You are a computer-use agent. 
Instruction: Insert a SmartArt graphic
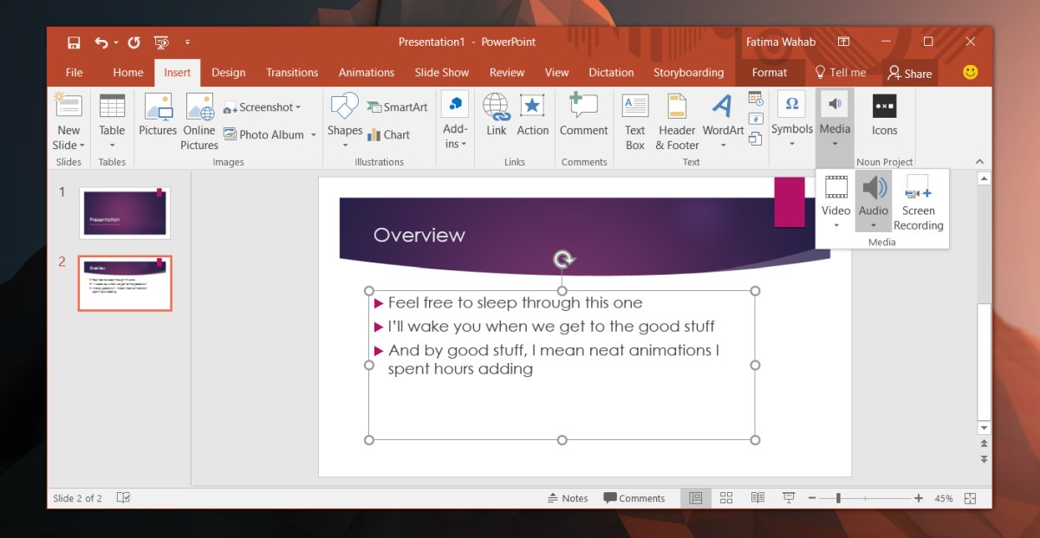pos(397,107)
